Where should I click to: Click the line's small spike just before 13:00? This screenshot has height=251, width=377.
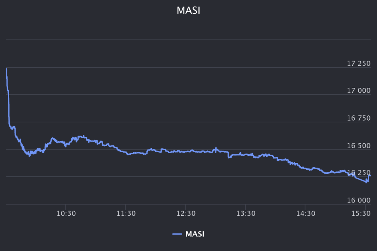216,148
